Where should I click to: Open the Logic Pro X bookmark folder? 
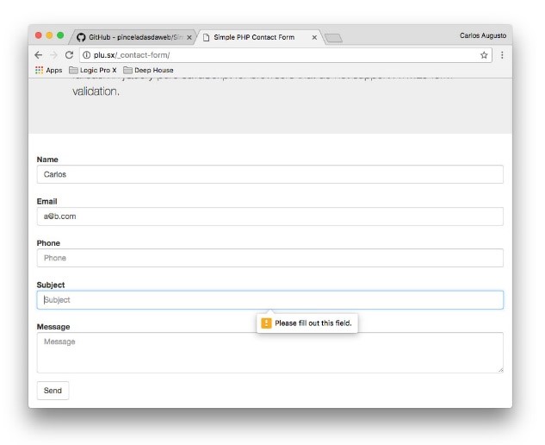click(93, 70)
